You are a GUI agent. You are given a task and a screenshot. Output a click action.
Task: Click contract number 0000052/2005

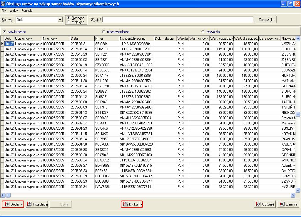point(56,81)
